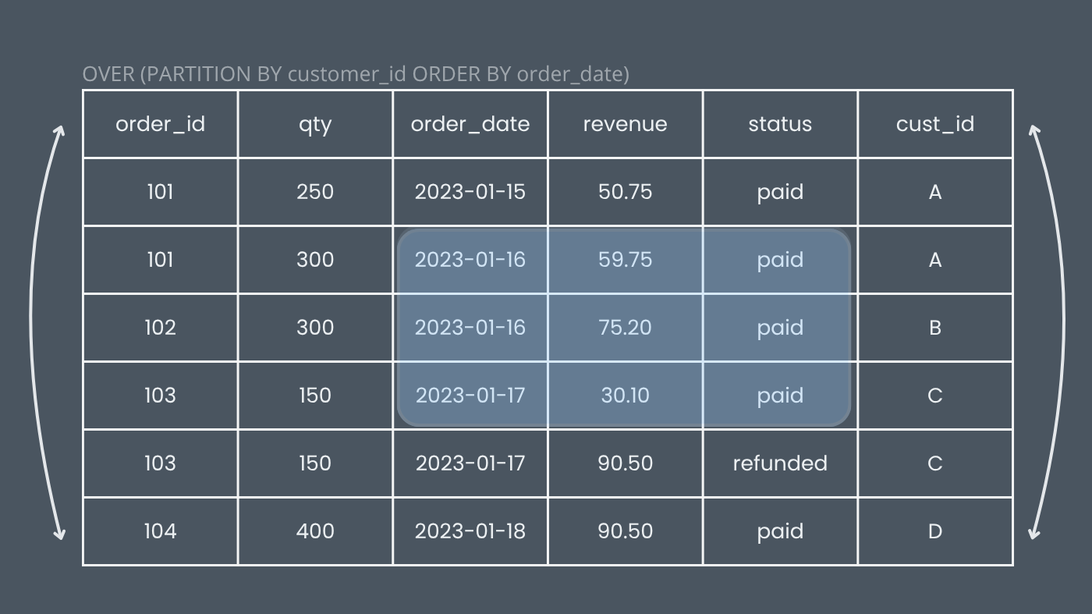Click the OVER PARTITION BY clause text

pyautogui.click(x=356, y=74)
